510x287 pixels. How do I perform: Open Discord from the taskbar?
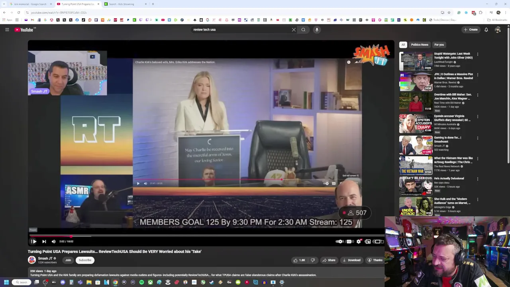coord(63,282)
